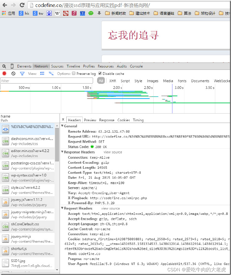Viewport: 231px width, 275px height.
Task: Open the blue 7 bookmark icon
Action: 82,13
